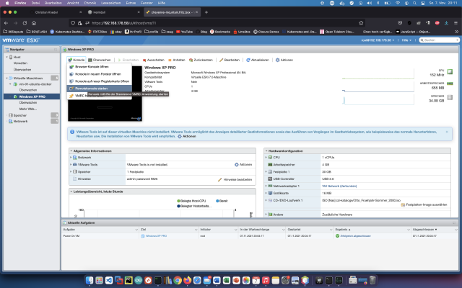462x288 pixels.
Task: Click the VM Network (Verbunden) link
Action: (339, 186)
